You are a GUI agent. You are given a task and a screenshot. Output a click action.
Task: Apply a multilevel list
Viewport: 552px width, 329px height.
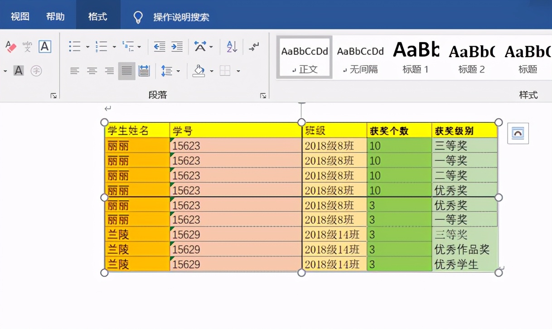point(128,46)
